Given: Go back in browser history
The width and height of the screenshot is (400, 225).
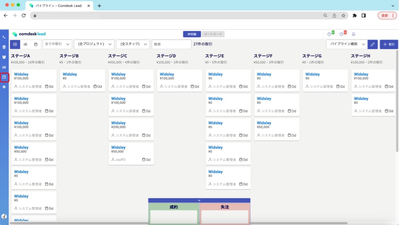Looking at the screenshot, I should point(5,15).
